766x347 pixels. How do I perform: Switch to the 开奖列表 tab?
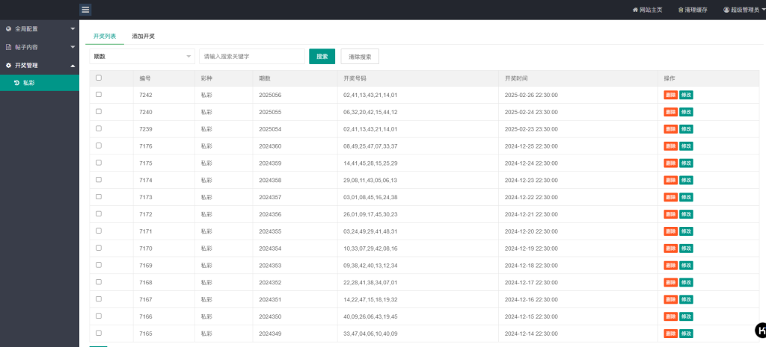pos(105,36)
